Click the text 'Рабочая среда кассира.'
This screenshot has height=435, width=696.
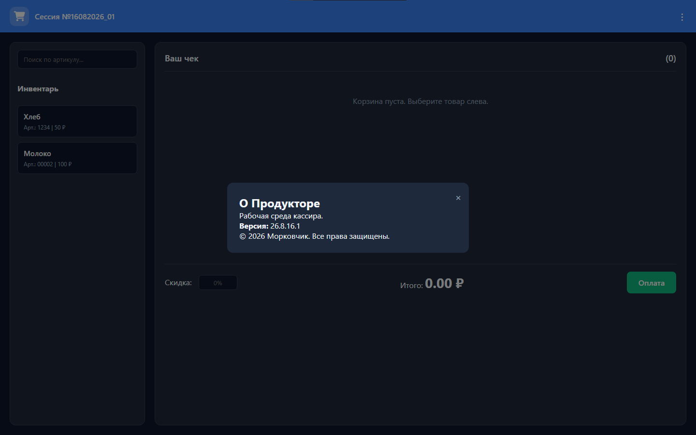tap(281, 216)
